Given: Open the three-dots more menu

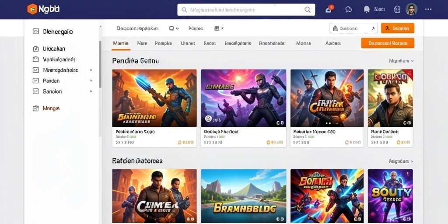Looking at the screenshot, I should pos(428,9).
